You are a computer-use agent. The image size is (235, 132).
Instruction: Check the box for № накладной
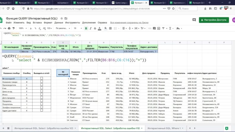[42, 78]
